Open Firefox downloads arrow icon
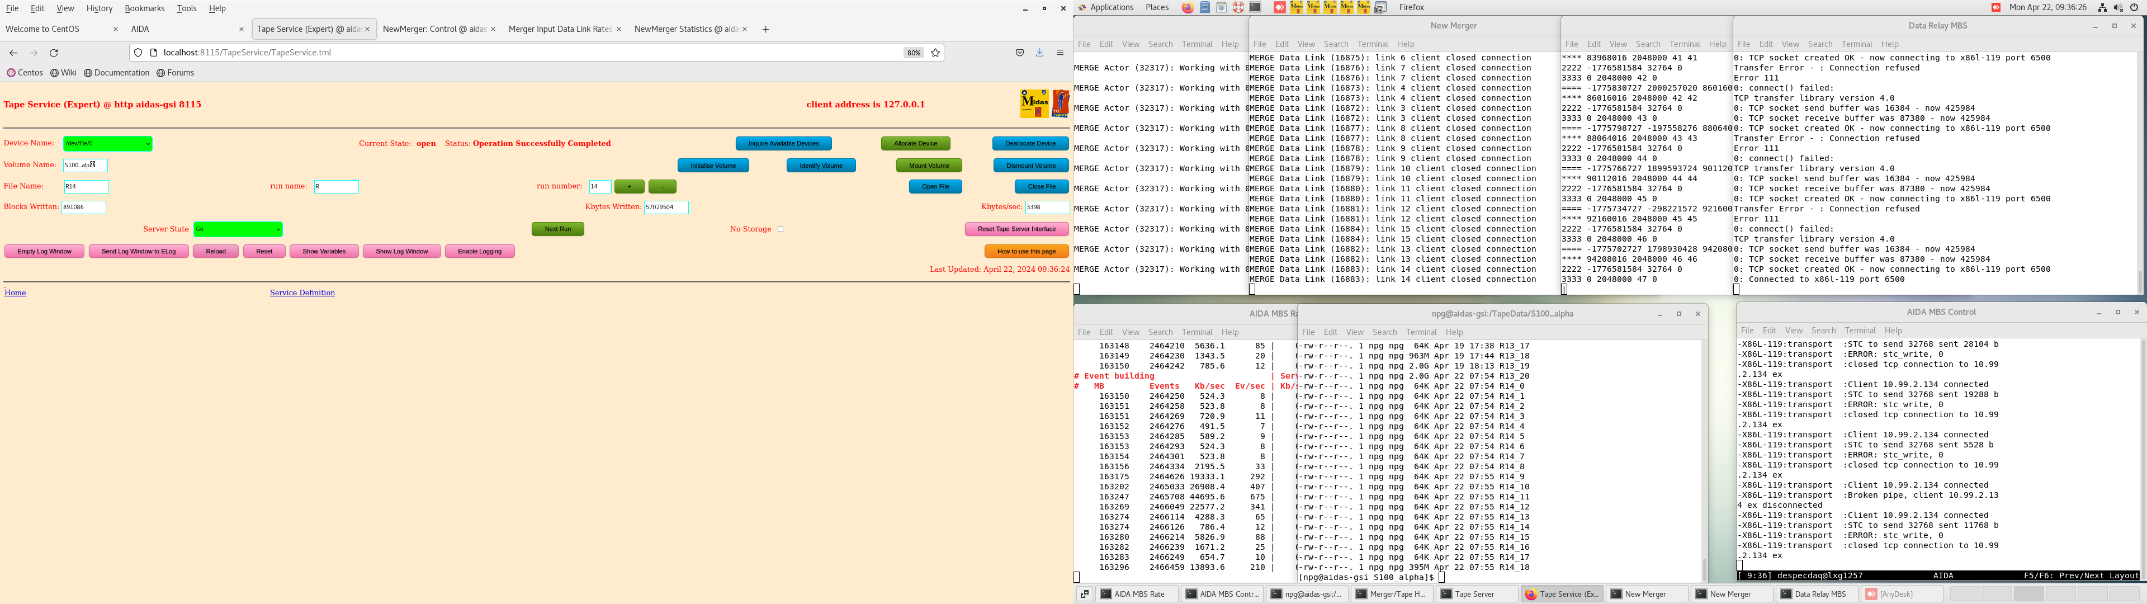 1039,53
